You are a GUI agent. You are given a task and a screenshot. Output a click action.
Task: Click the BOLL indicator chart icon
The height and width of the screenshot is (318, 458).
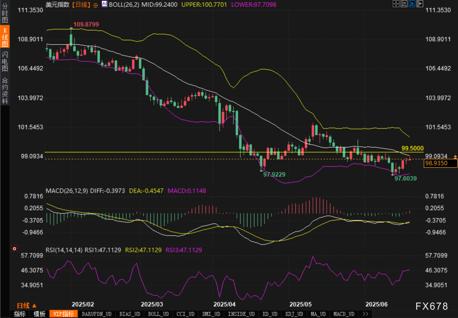[104, 4]
